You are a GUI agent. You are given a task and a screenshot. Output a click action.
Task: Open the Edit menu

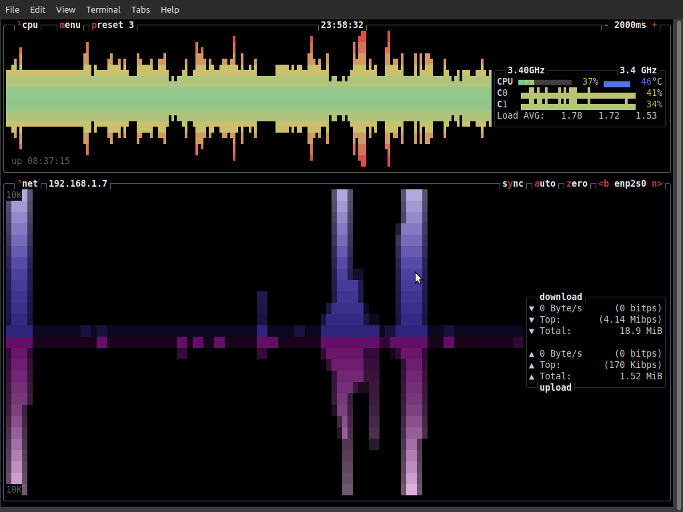point(37,9)
